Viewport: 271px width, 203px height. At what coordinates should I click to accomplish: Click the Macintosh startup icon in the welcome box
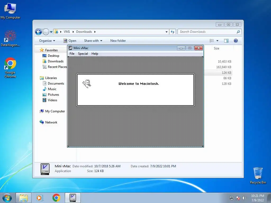87,84
